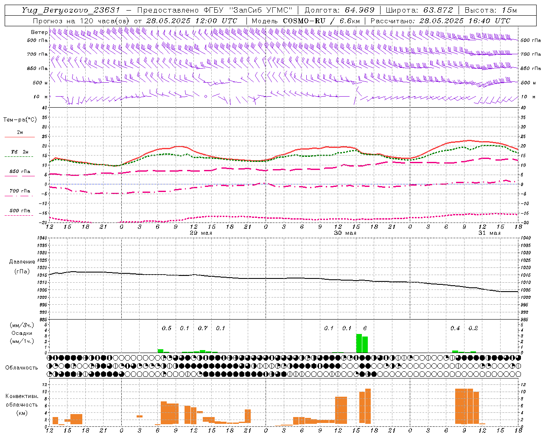This screenshot has height=434, width=543.
Task: Click the 29 мая date label
Action: pyautogui.click(x=201, y=233)
